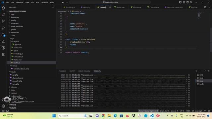Open the notifications bell in status bar
The height and width of the screenshot is (119, 212).
tap(209, 111)
